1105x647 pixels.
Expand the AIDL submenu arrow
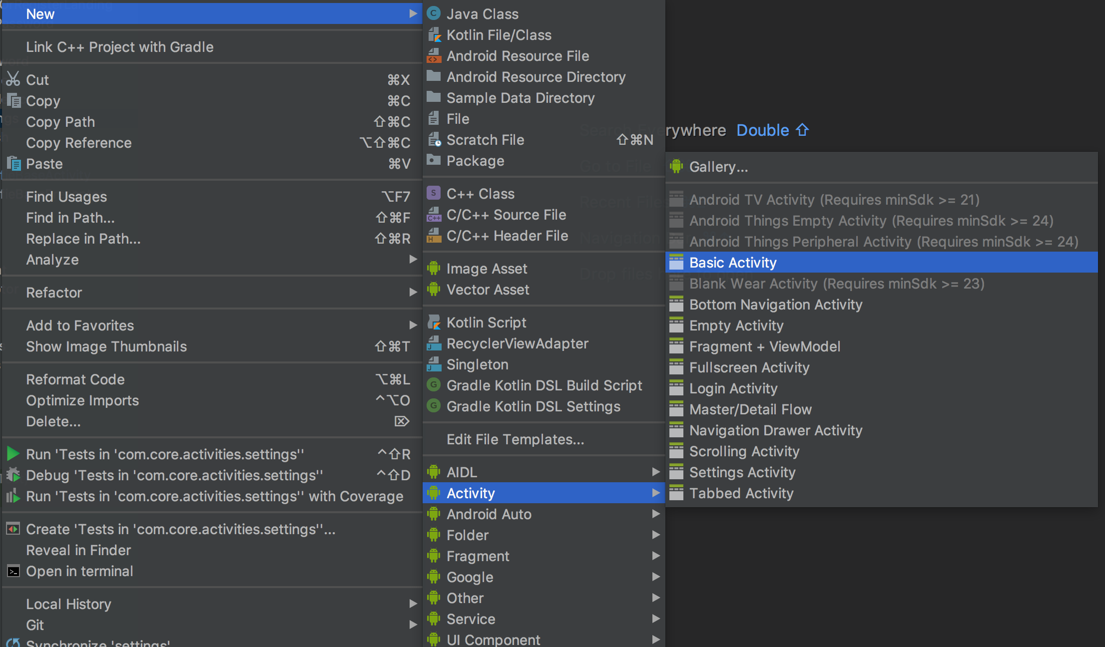655,472
